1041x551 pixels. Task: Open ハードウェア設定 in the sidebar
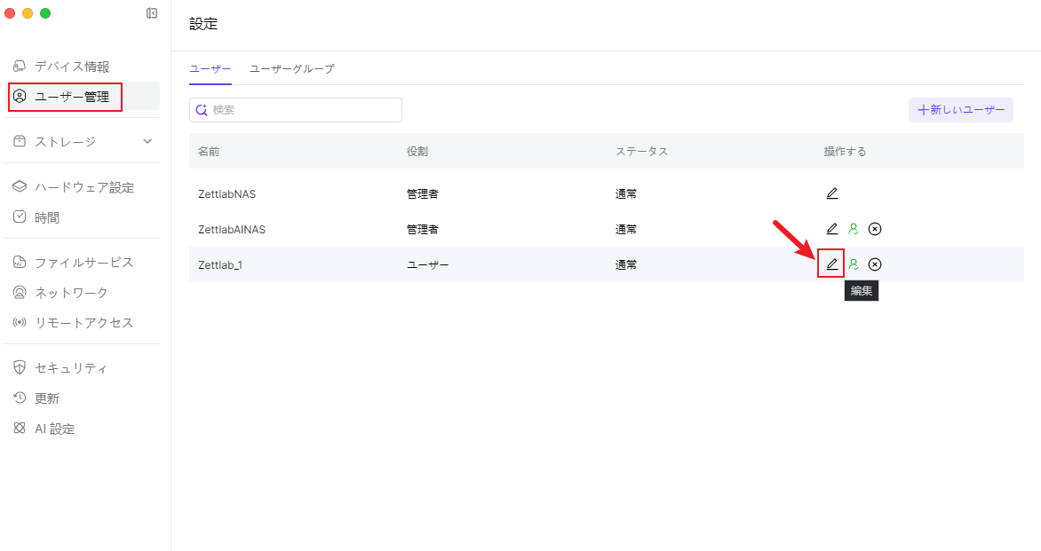tap(83, 187)
